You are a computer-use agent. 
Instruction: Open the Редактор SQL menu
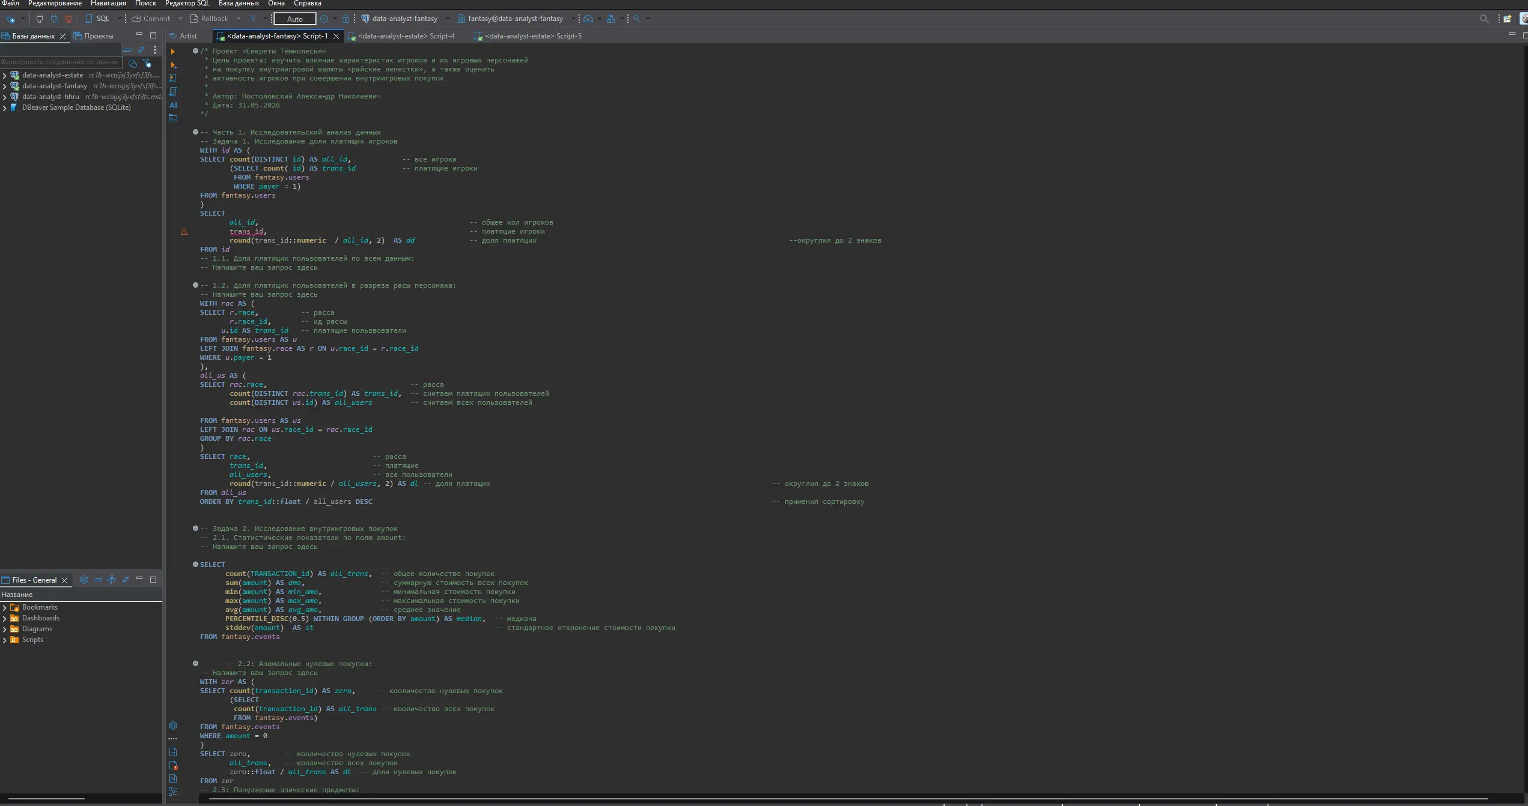point(187,4)
